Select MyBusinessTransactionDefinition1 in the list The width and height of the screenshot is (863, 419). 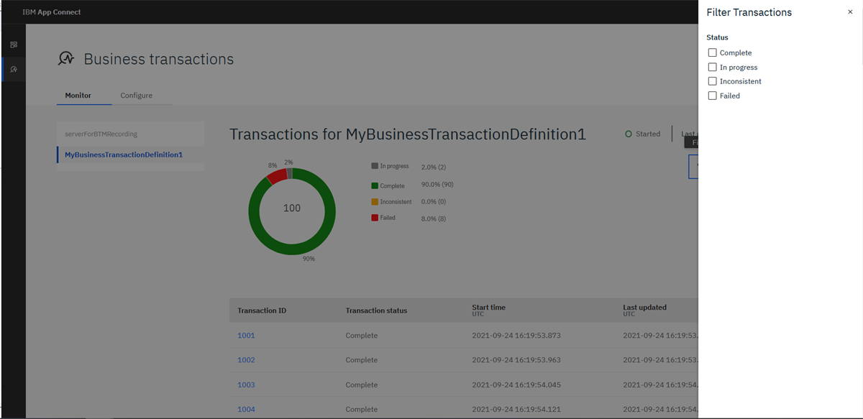pos(122,154)
